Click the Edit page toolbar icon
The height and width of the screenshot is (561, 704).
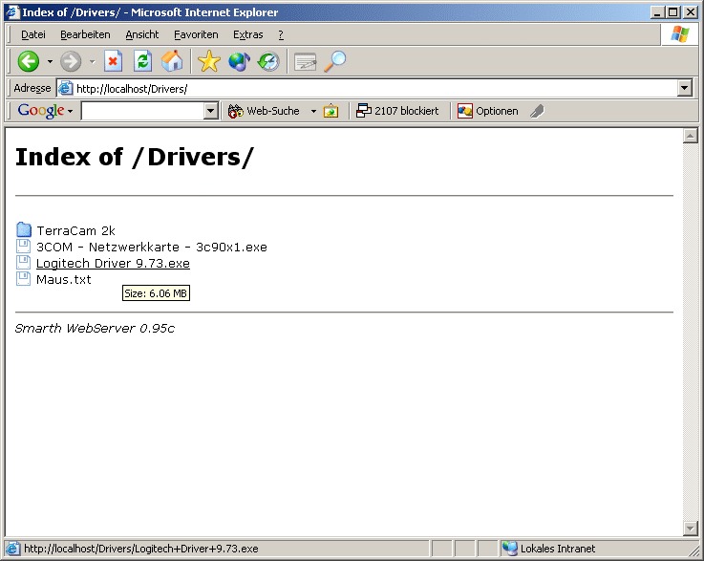306,61
